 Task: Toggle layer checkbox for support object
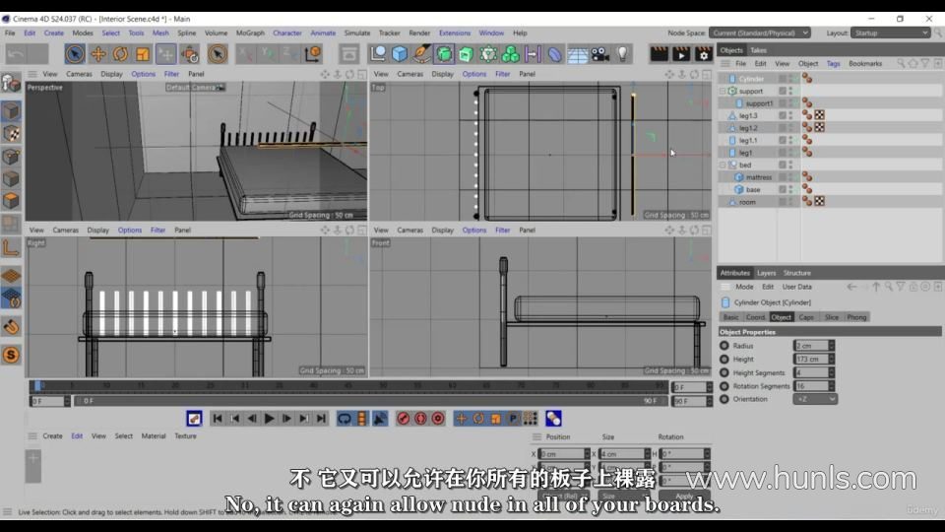[x=783, y=91]
